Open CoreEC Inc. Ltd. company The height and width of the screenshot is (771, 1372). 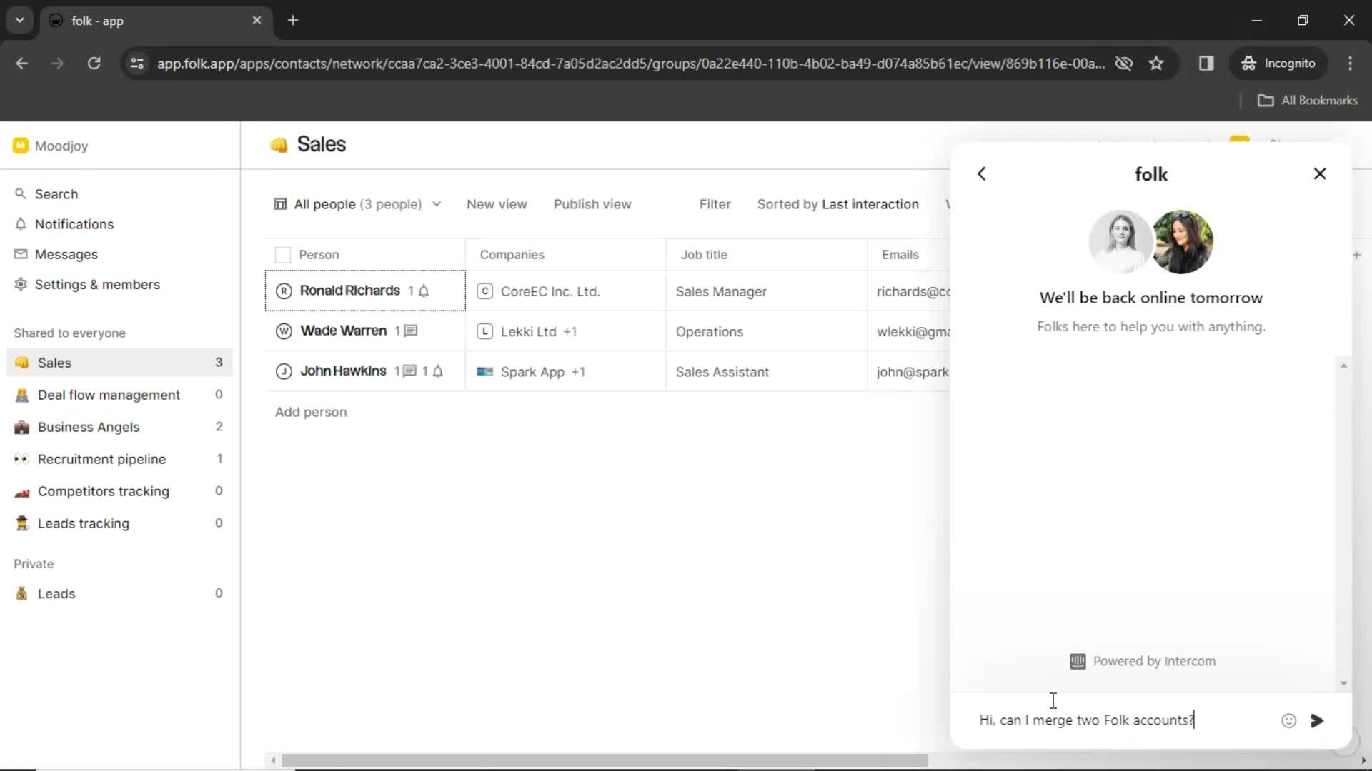(550, 291)
